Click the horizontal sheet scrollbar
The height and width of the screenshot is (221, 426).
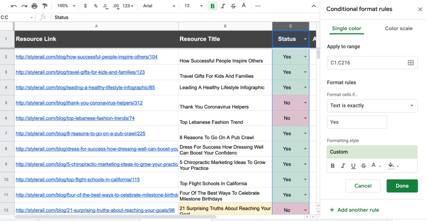pyautogui.click(x=116, y=217)
